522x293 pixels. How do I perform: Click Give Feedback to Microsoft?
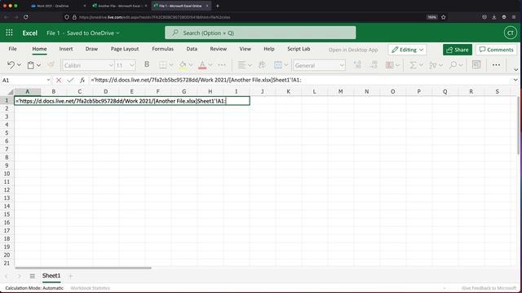pos(489,288)
